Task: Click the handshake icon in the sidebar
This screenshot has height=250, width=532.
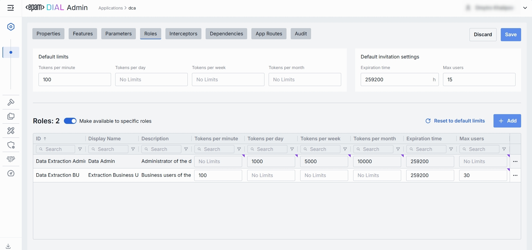Action: tap(11, 159)
